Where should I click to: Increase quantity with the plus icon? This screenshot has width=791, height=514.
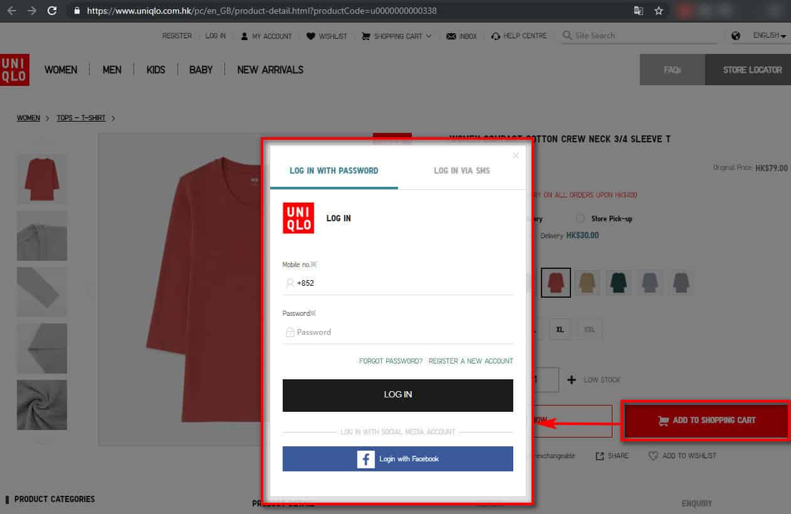(x=571, y=380)
